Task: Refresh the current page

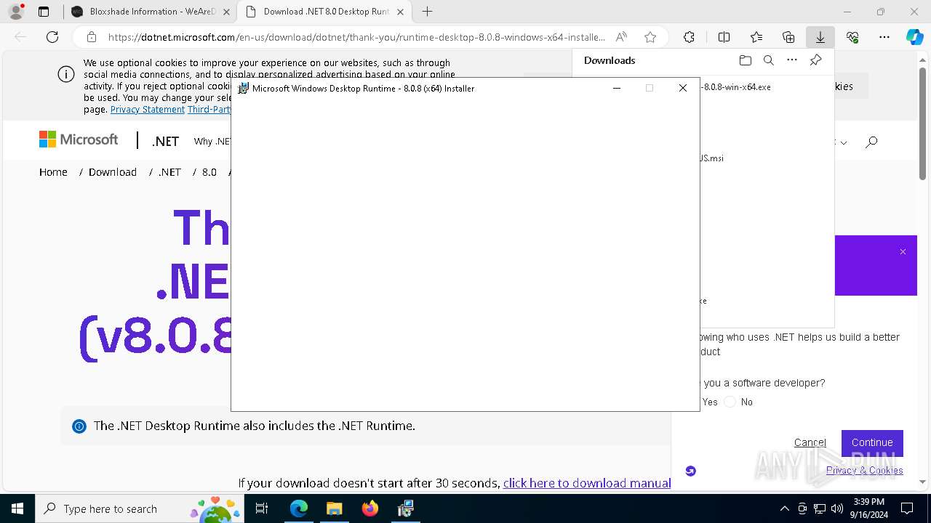Action: pyautogui.click(x=52, y=37)
